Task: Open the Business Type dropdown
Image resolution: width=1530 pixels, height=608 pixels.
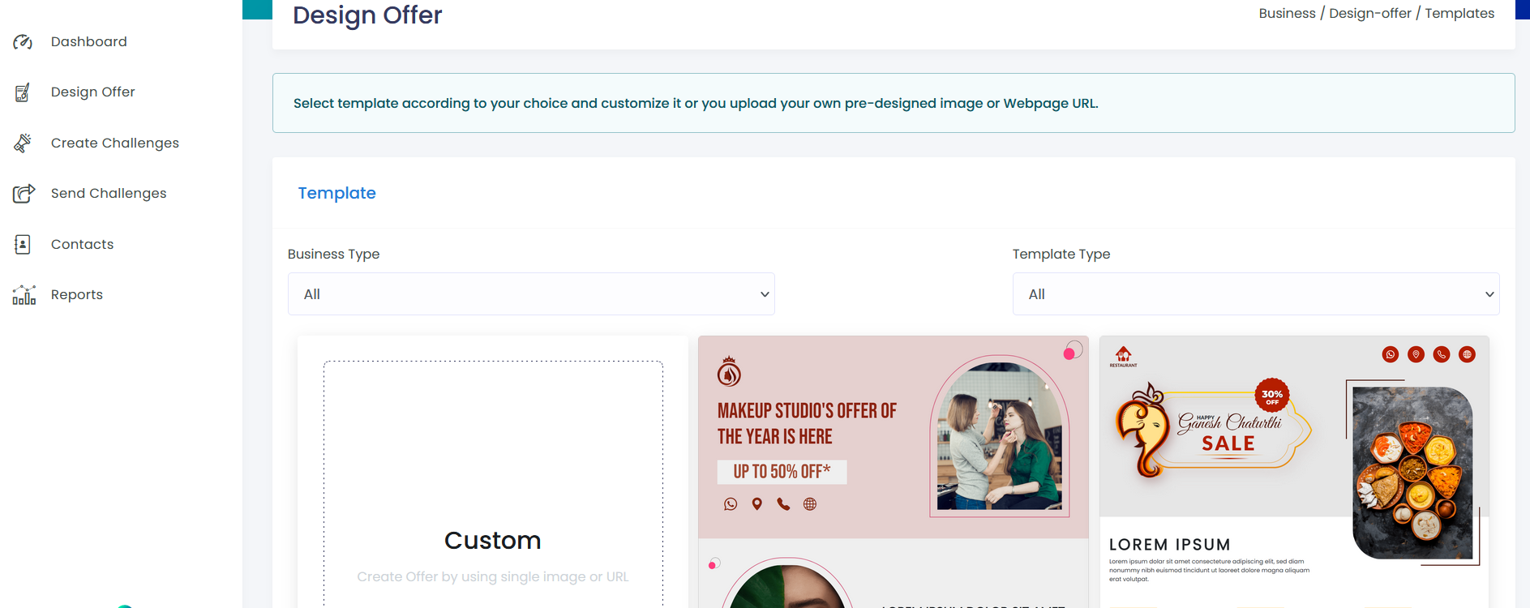Action: coord(531,294)
